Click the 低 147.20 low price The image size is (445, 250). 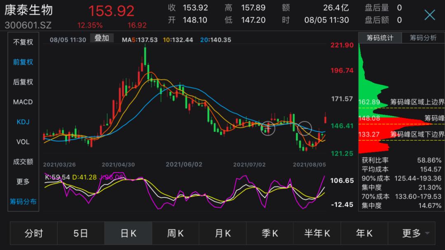pyautogui.click(x=245, y=20)
